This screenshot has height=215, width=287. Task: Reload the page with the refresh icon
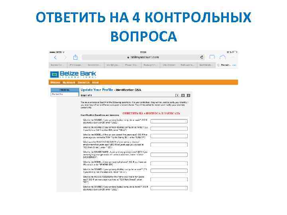(x=202, y=57)
